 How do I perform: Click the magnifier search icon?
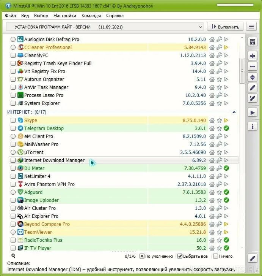13,256
